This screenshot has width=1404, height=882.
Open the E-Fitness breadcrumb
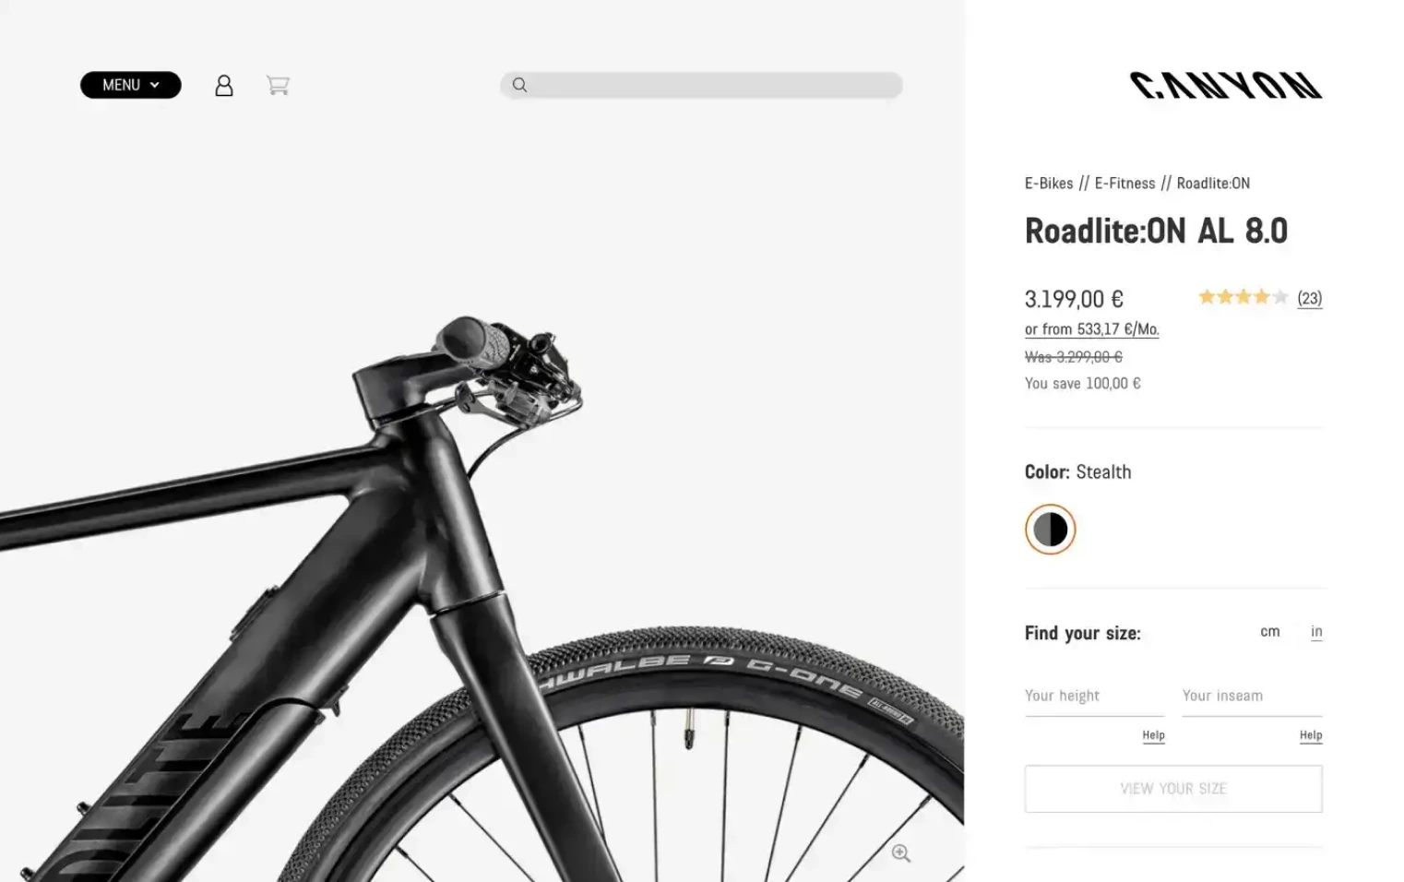pos(1124,184)
